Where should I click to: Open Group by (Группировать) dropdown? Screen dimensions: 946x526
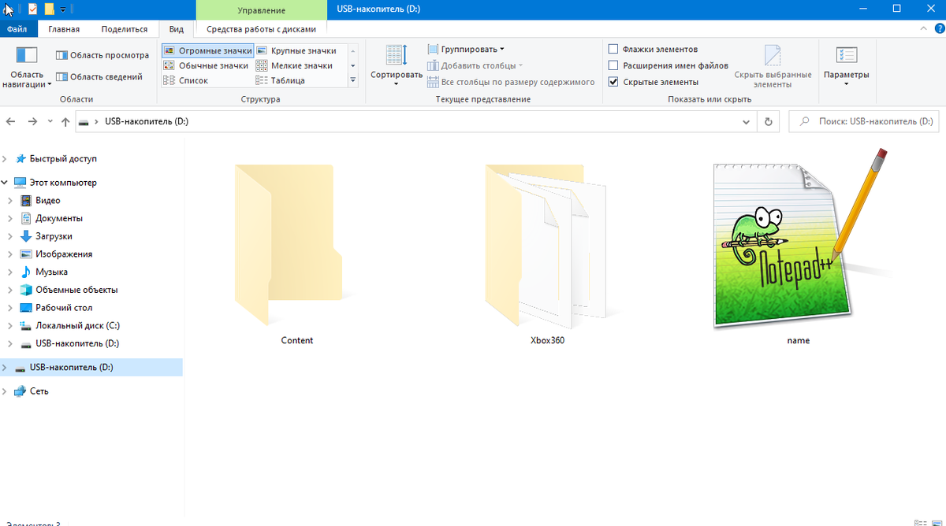tap(467, 49)
